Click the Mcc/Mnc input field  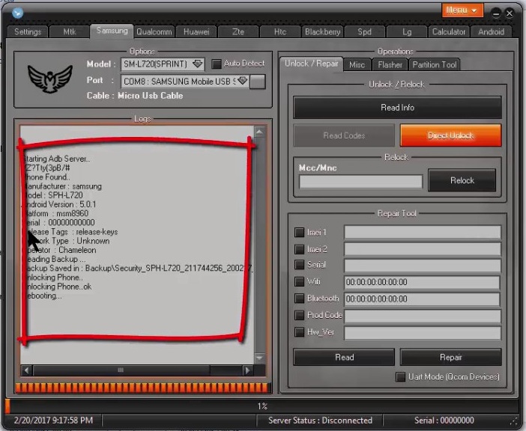tap(360, 182)
